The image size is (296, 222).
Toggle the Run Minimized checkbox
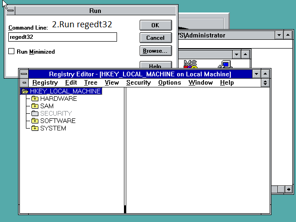coord(11,51)
